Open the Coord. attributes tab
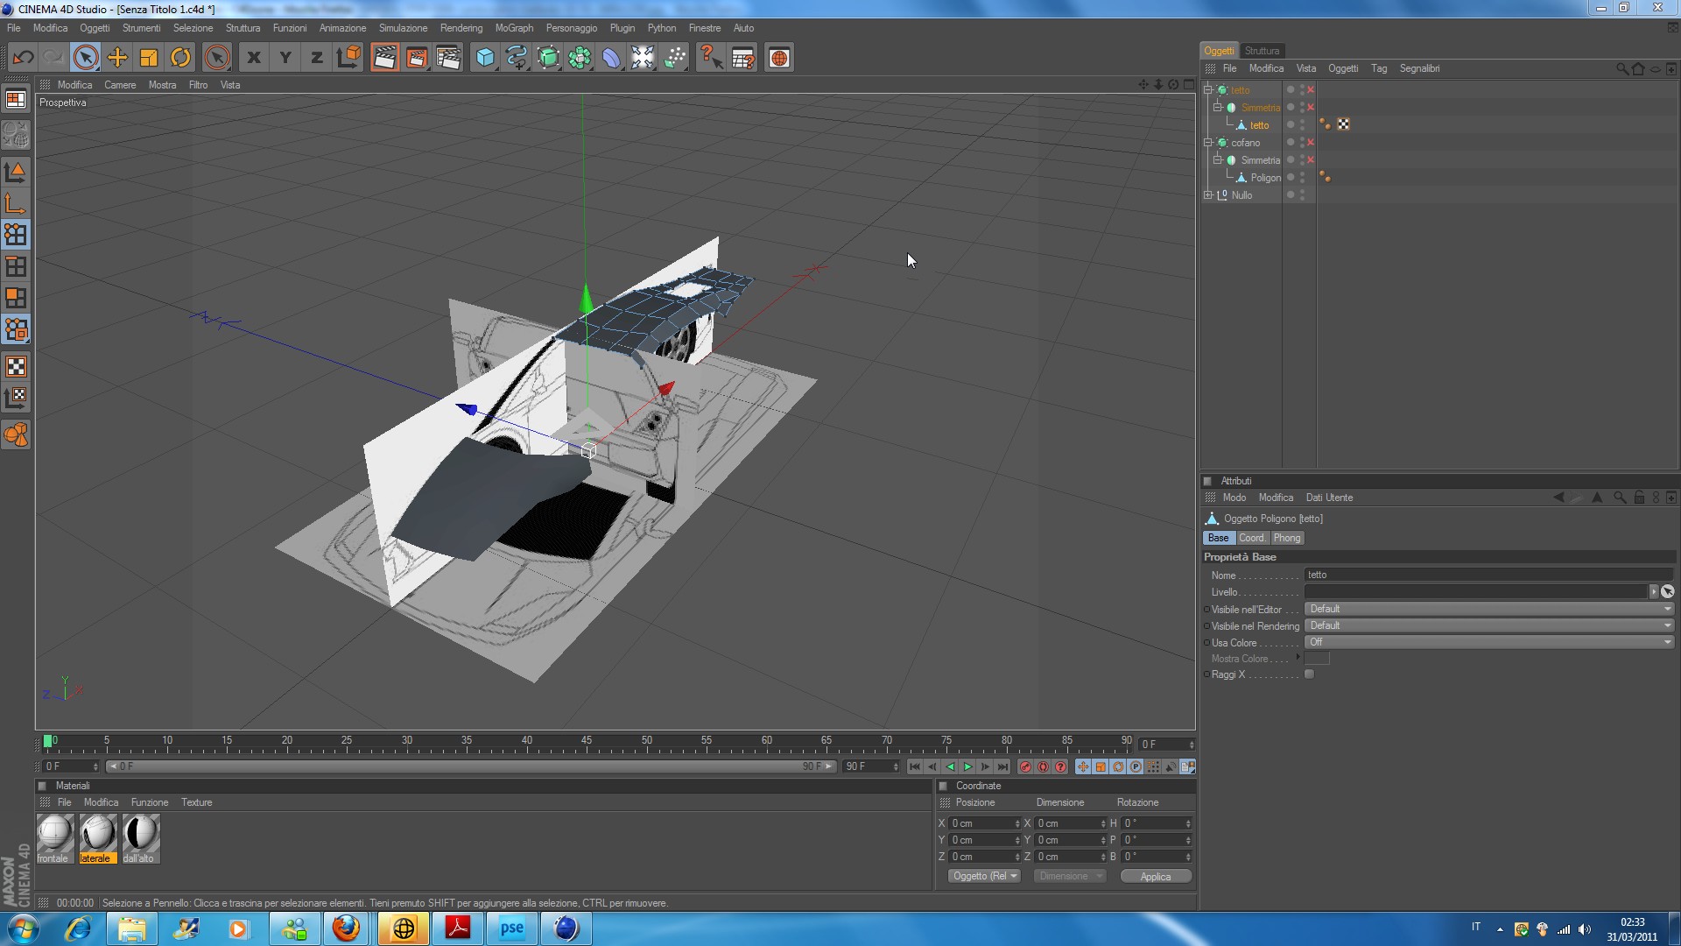Screen dimensions: 1681x946 [x=1251, y=538]
